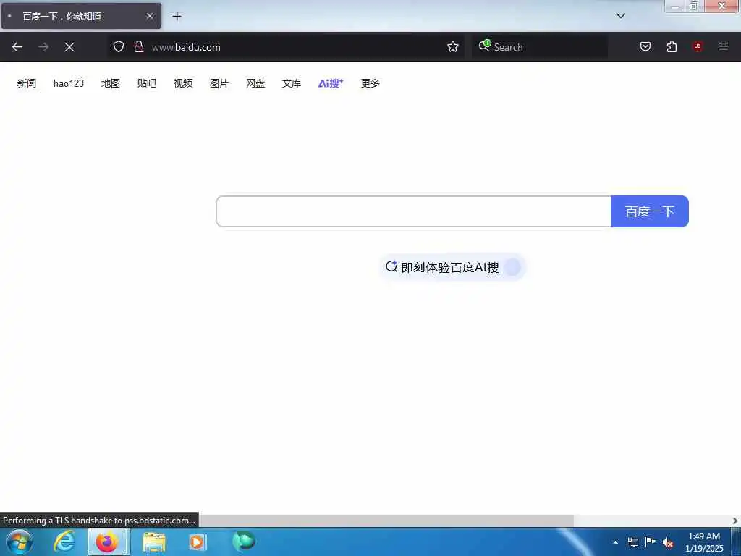Click the muted volume speaker icon
This screenshot has height=556, width=741.
point(668,542)
